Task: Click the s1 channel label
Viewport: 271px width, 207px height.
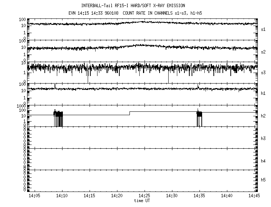Action: [263, 29]
